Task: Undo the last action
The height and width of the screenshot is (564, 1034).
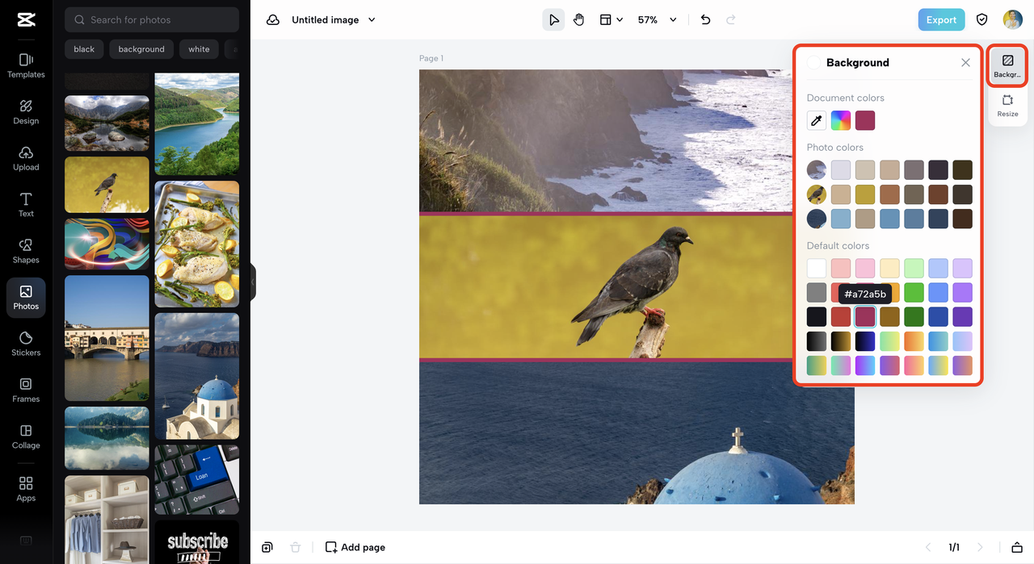Action: click(705, 20)
